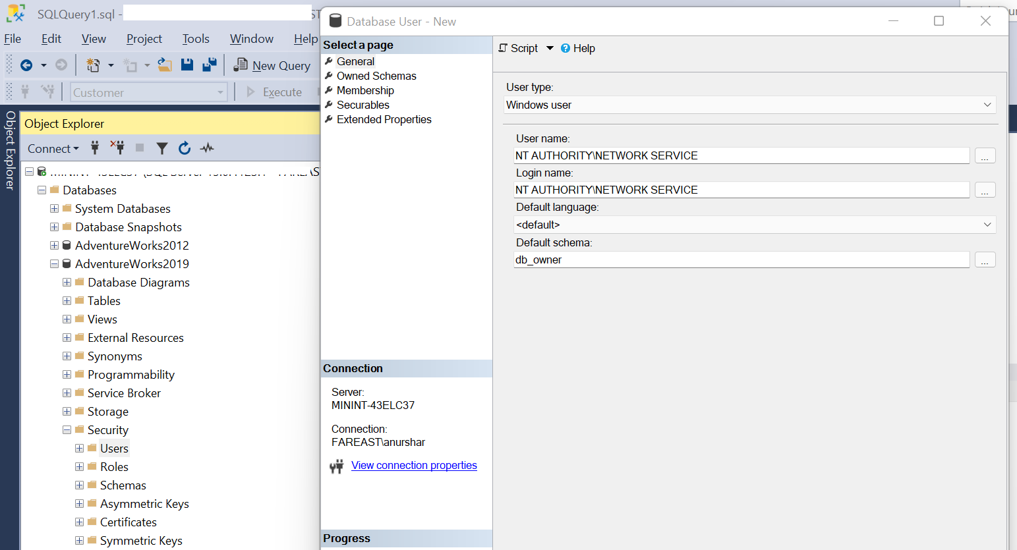Click the navigate back arrow icon
The height and width of the screenshot is (550, 1017).
pos(27,65)
